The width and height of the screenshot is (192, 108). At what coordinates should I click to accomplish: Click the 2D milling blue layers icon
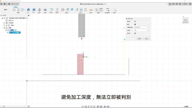(28, 10)
